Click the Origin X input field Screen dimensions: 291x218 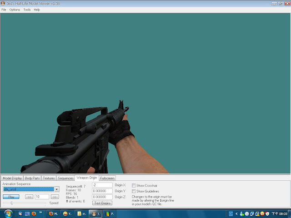click(102, 185)
